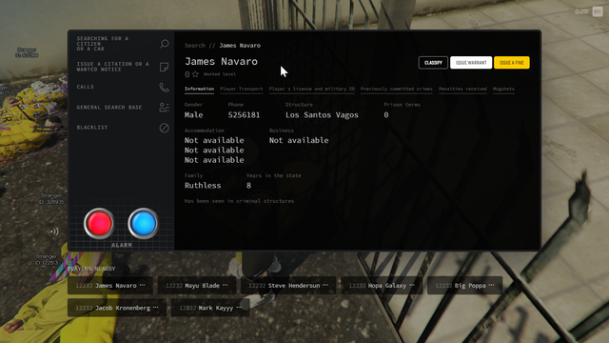The width and height of the screenshot is (609, 343).
Task: Open General Search Base
Action: coord(122,108)
